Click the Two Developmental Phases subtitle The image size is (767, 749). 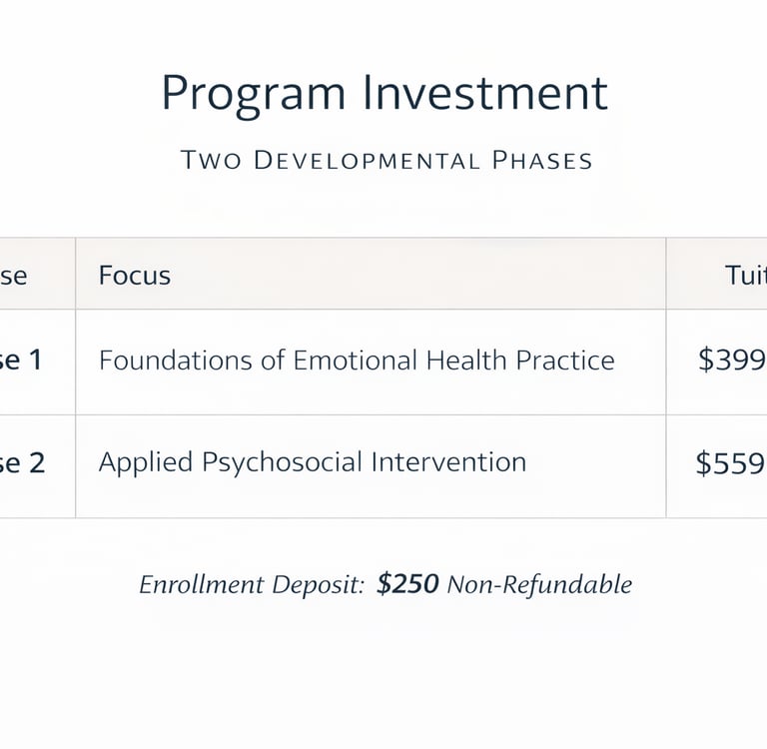(x=386, y=160)
